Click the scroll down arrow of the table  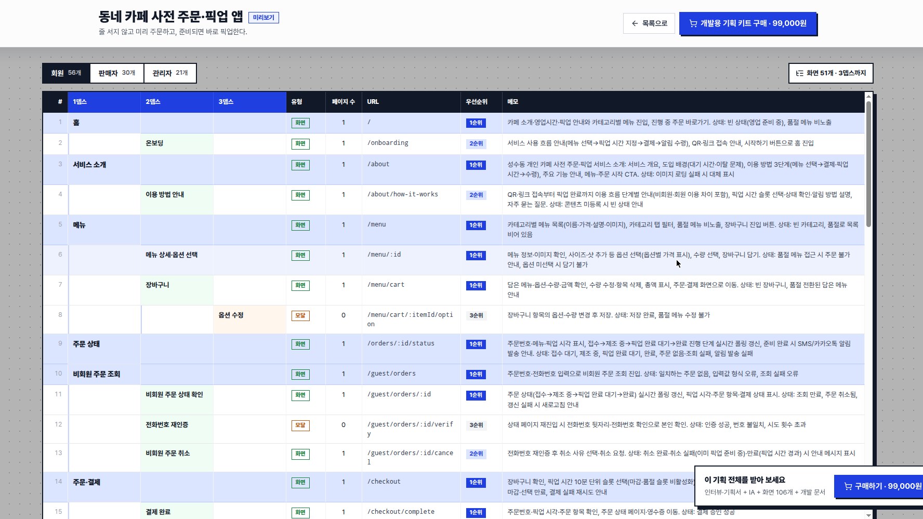coord(868,515)
